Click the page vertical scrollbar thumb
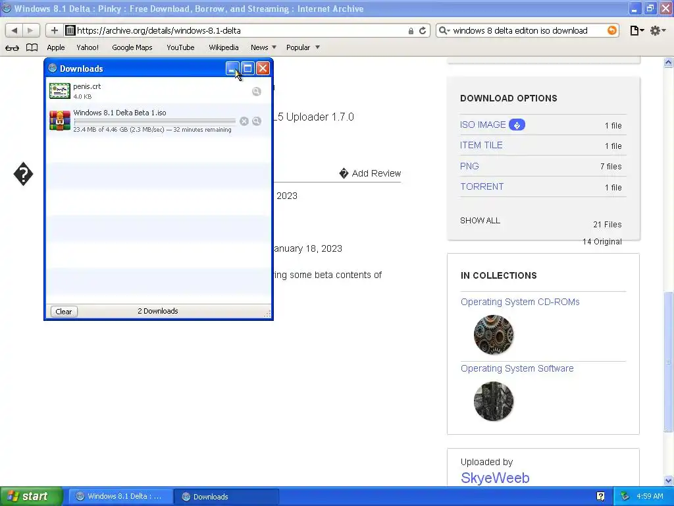 668,362
